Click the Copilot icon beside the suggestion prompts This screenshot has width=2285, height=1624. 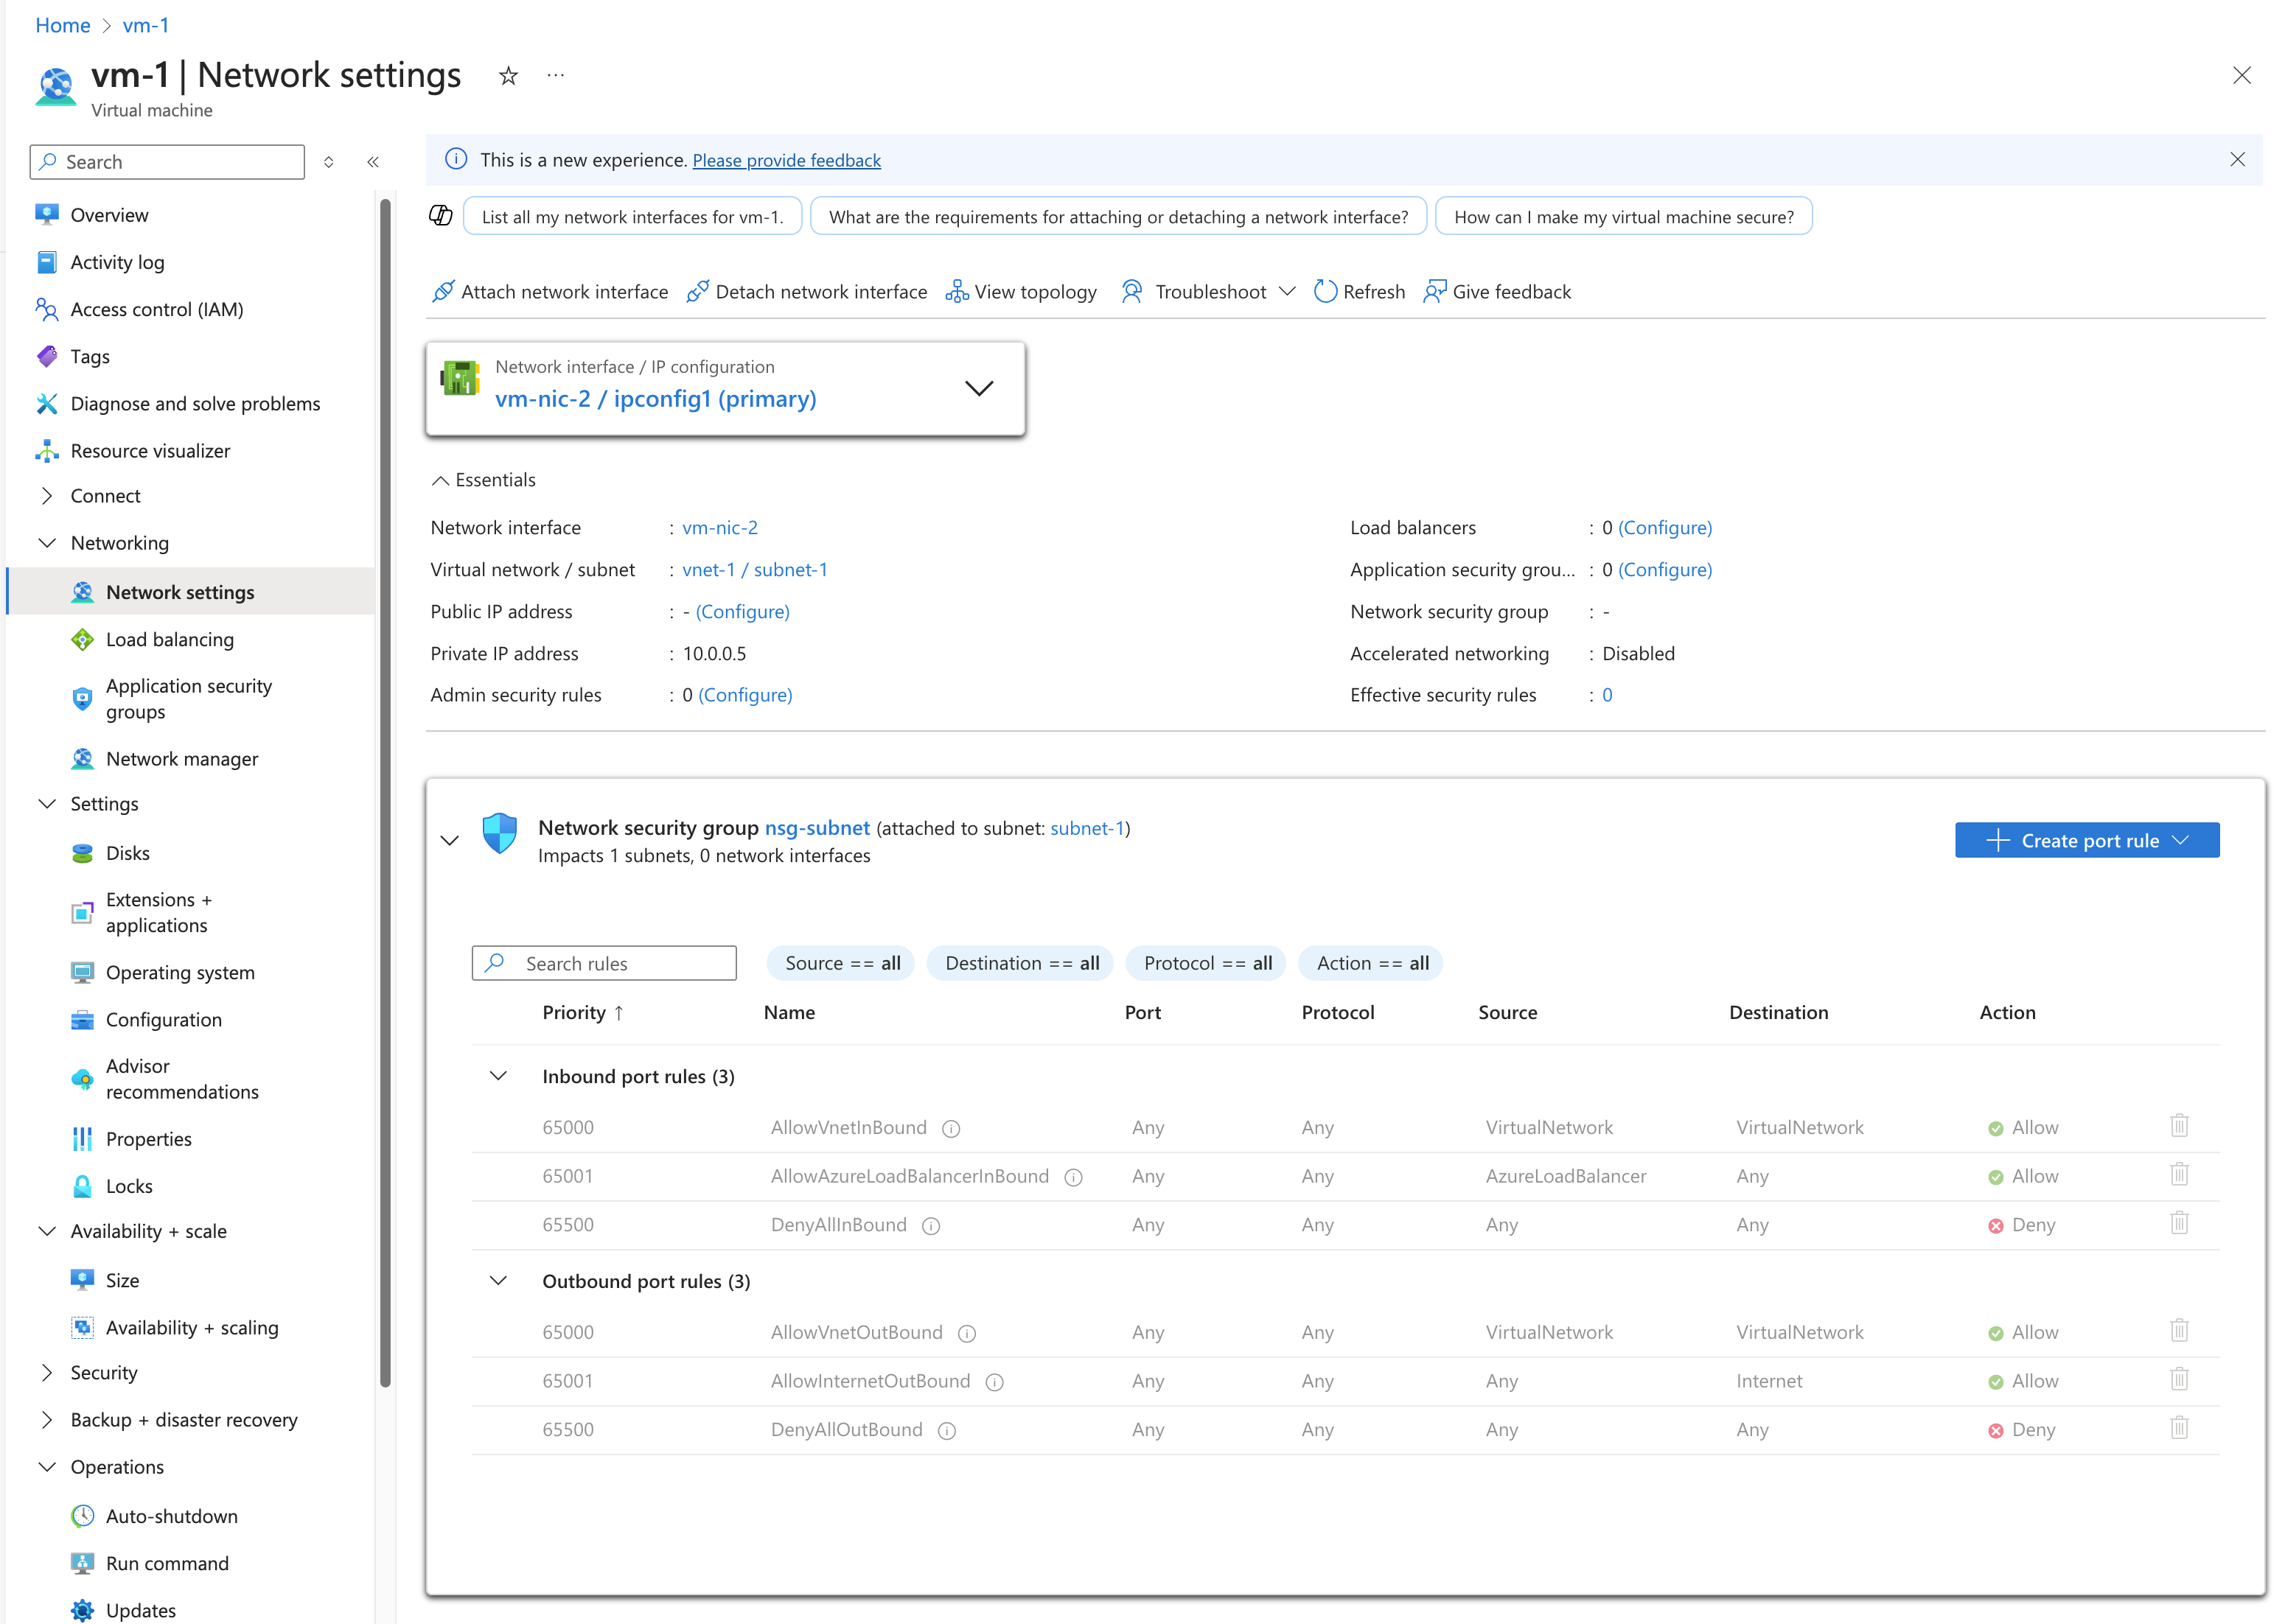440,215
